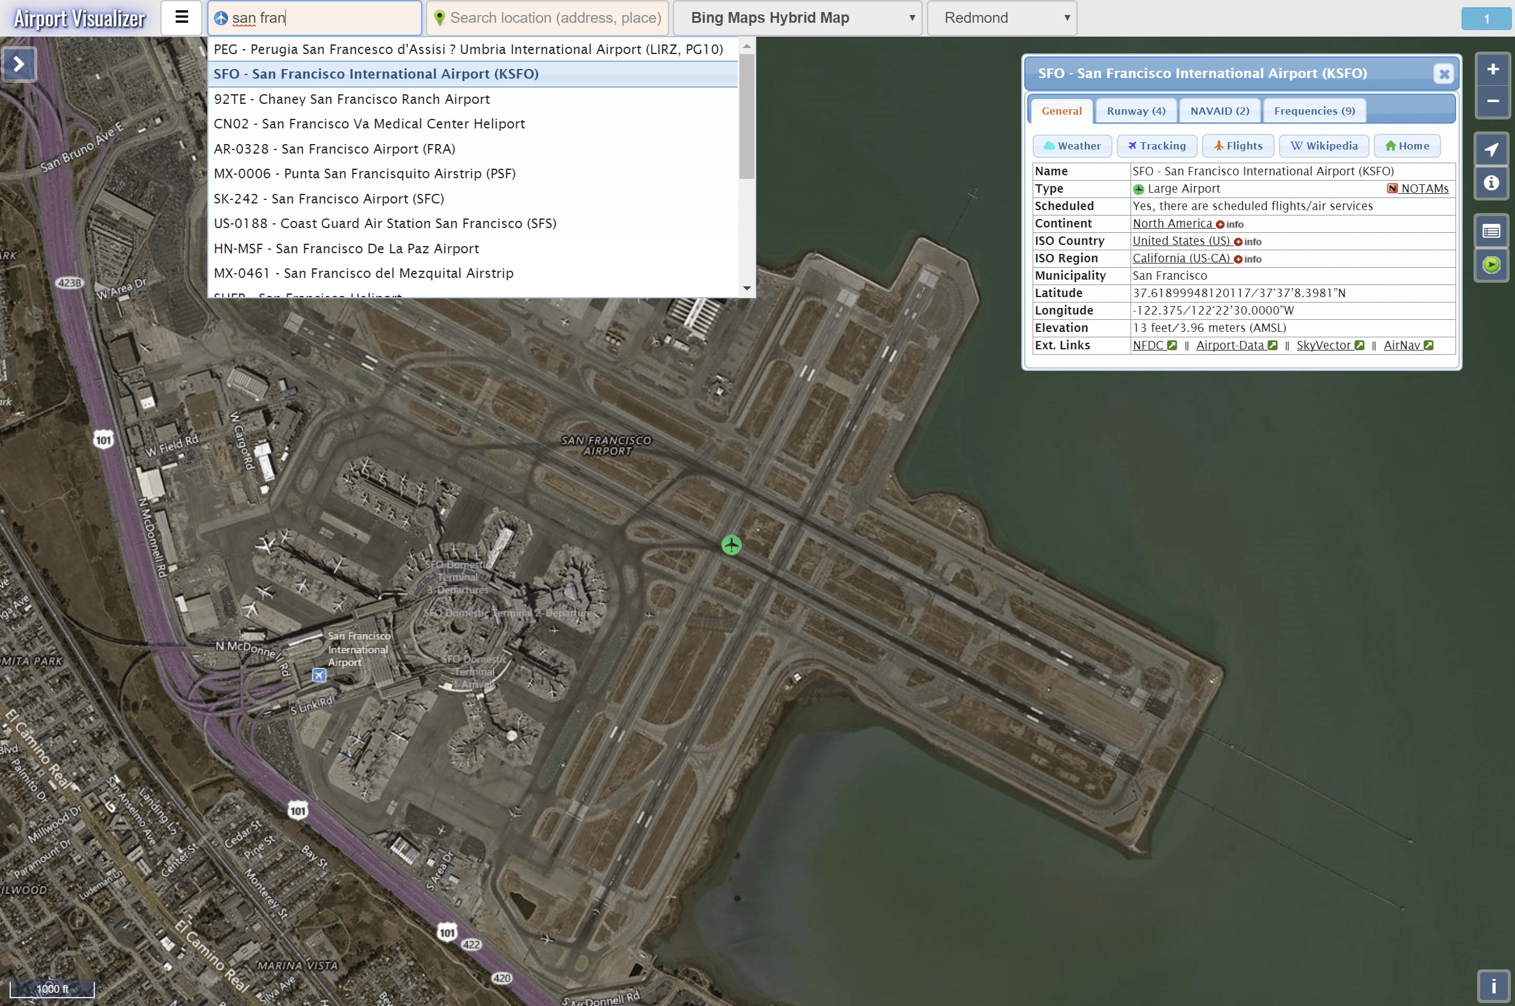Screen dimensions: 1515x1006
Task: Select MX-0006 - Punta San Francisquito Airstrip
Action: (473, 174)
